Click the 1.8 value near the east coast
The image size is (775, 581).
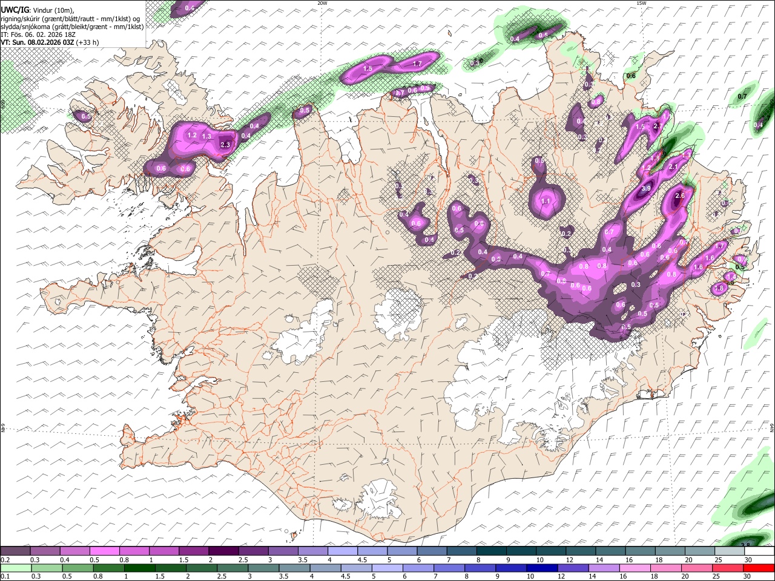[x=719, y=289]
